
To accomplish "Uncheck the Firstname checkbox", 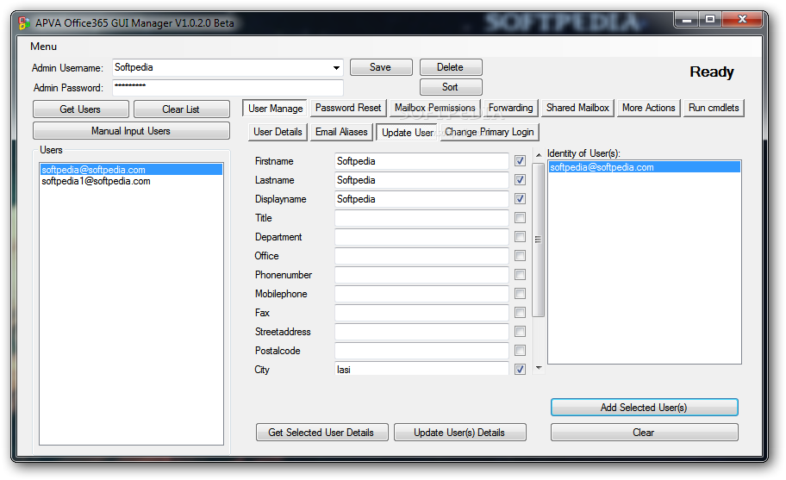I will click(x=520, y=161).
